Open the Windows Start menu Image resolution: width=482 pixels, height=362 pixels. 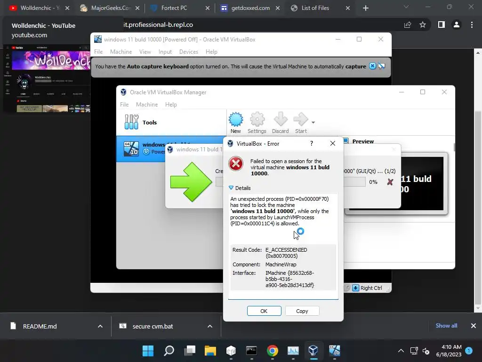[x=148, y=351]
